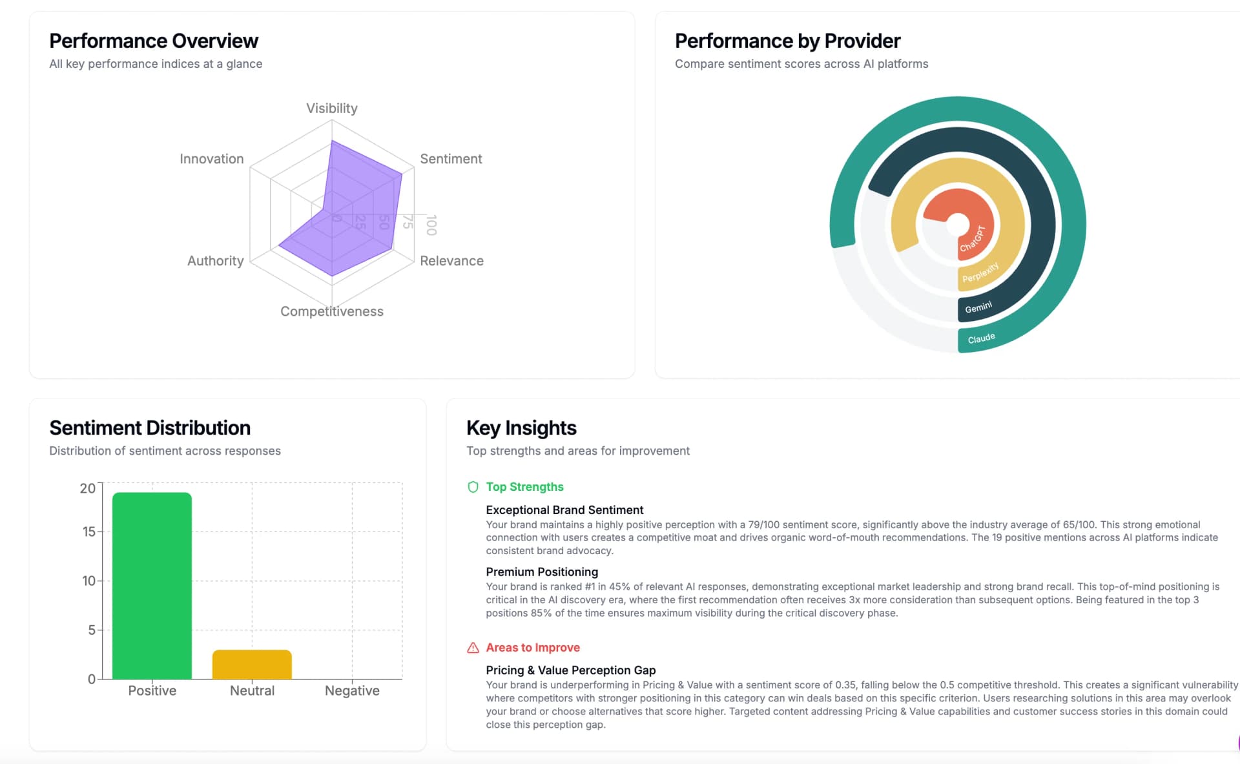Click the Exceptional Brand Sentiment heading
This screenshot has width=1240, height=764.
564,510
